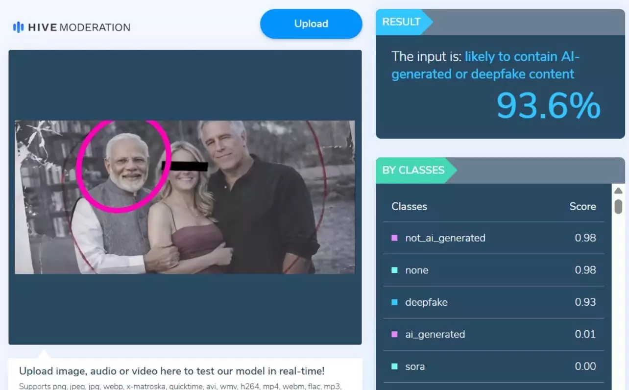Click the 'Upload image, audio or video' prompt
Image resolution: width=629 pixels, height=390 pixels.
(x=171, y=371)
